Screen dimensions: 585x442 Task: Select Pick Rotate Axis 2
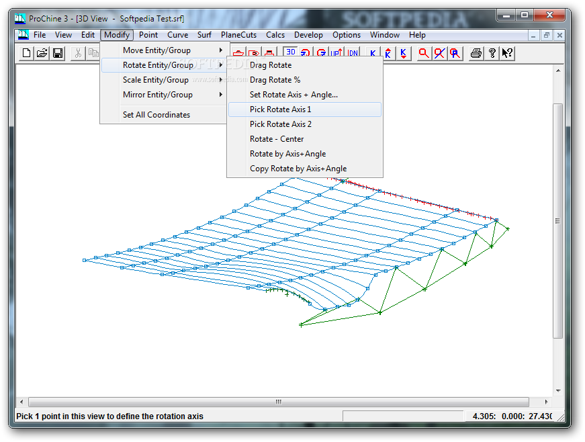pos(305,124)
